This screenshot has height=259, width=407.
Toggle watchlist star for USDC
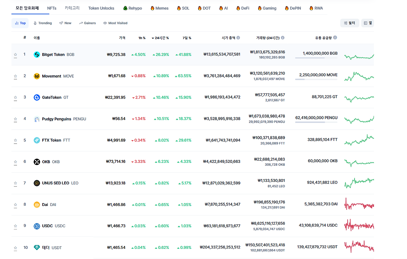[15, 226]
